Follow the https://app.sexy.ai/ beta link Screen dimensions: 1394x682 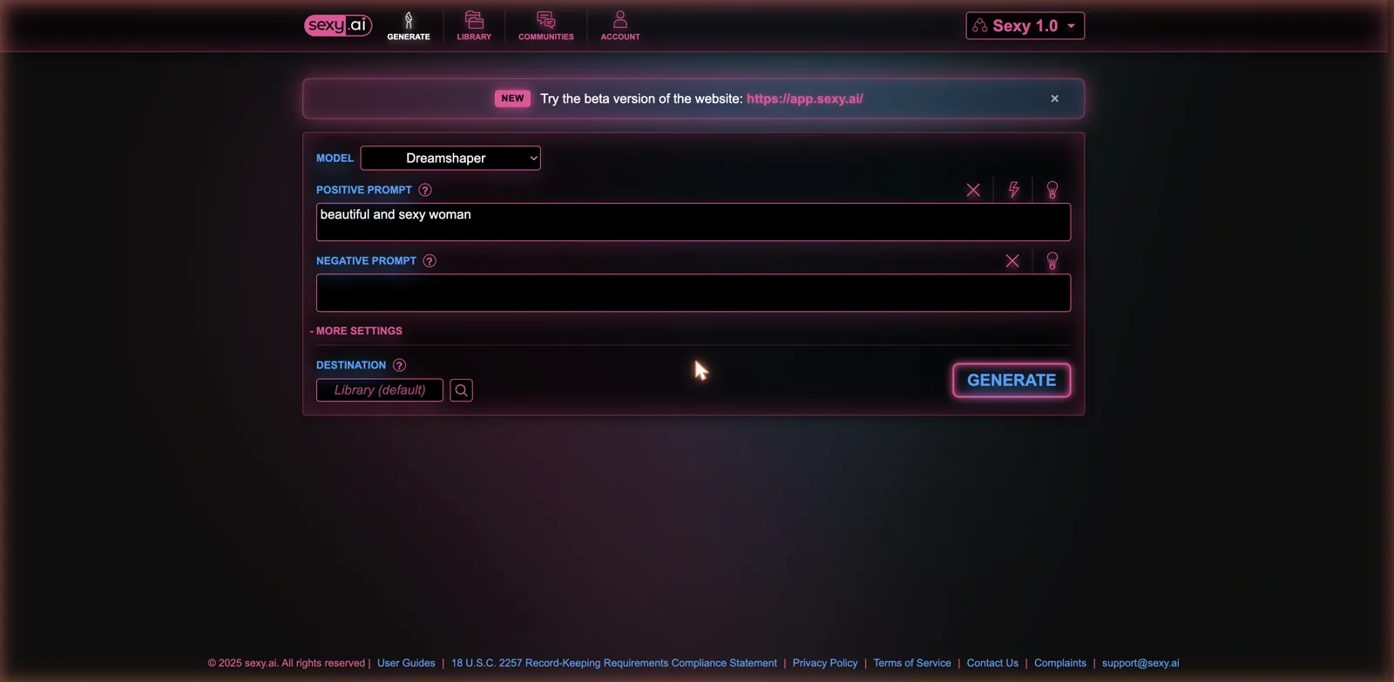805,98
